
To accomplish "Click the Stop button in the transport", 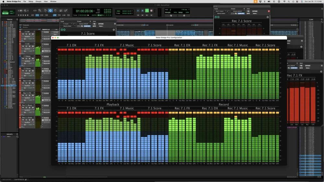I will click(142, 11).
